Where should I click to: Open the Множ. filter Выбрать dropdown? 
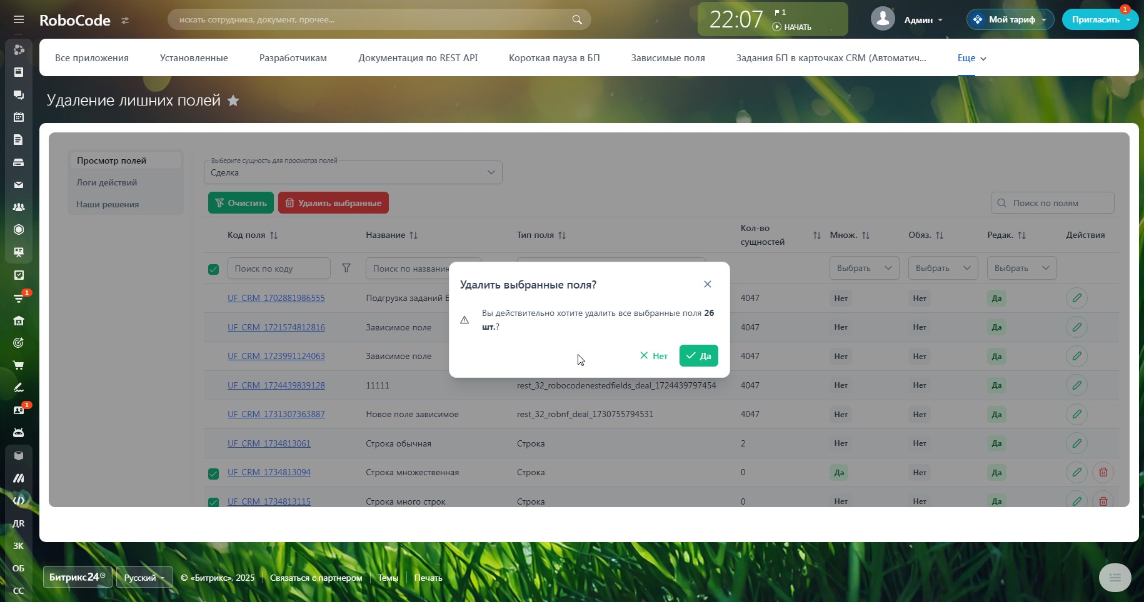865,268
